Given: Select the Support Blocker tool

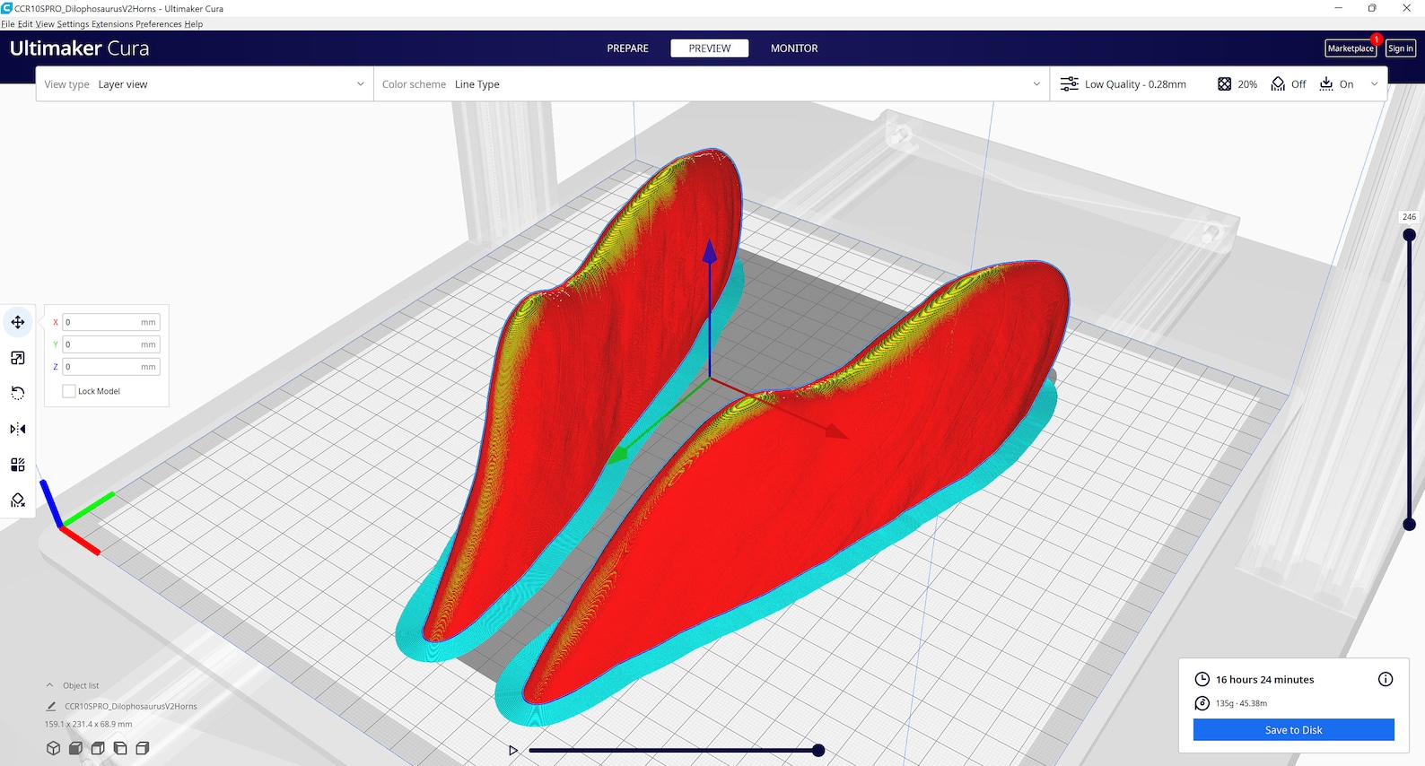Looking at the screenshot, I should [18, 501].
